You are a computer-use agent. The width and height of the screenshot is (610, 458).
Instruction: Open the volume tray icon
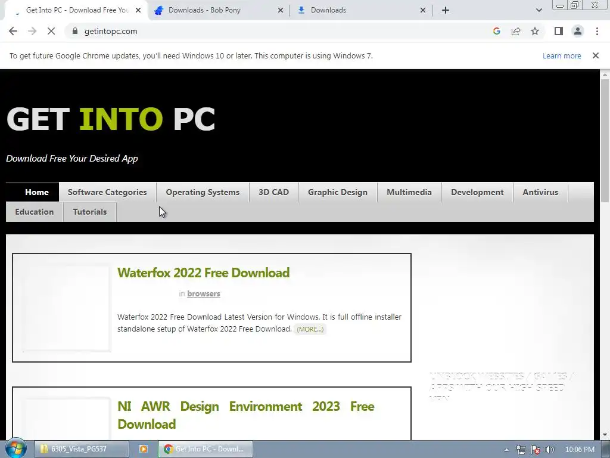(x=550, y=450)
